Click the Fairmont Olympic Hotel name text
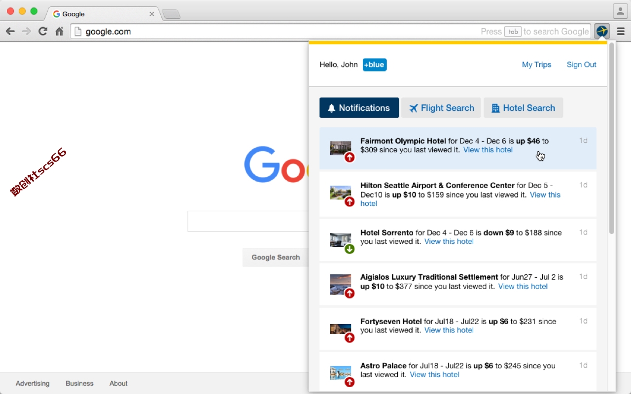 tap(403, 141)
